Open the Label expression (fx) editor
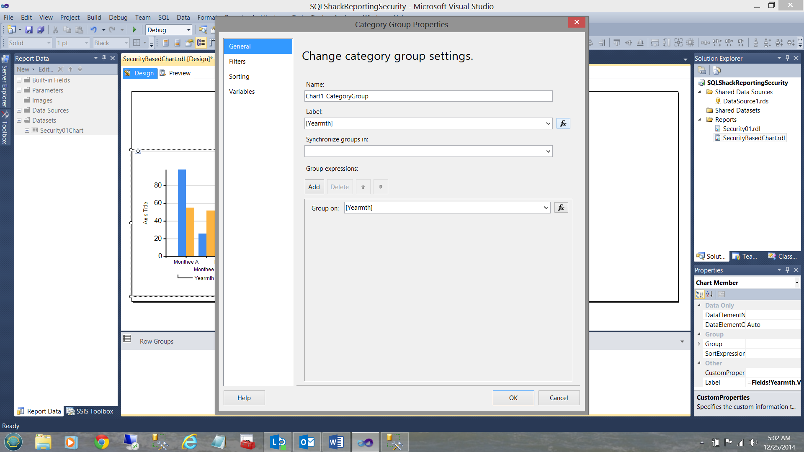804x452 pixels. pyautogui.click(x=563, y=123)
